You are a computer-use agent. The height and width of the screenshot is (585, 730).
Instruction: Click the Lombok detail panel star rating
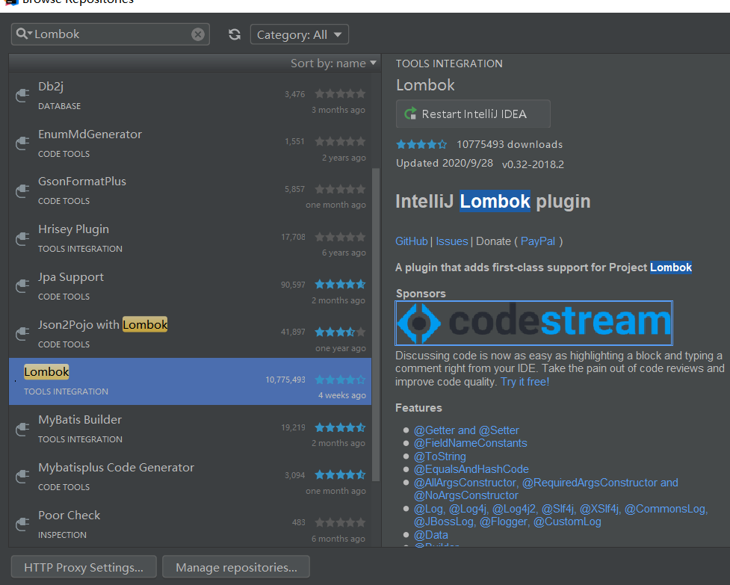421,144
